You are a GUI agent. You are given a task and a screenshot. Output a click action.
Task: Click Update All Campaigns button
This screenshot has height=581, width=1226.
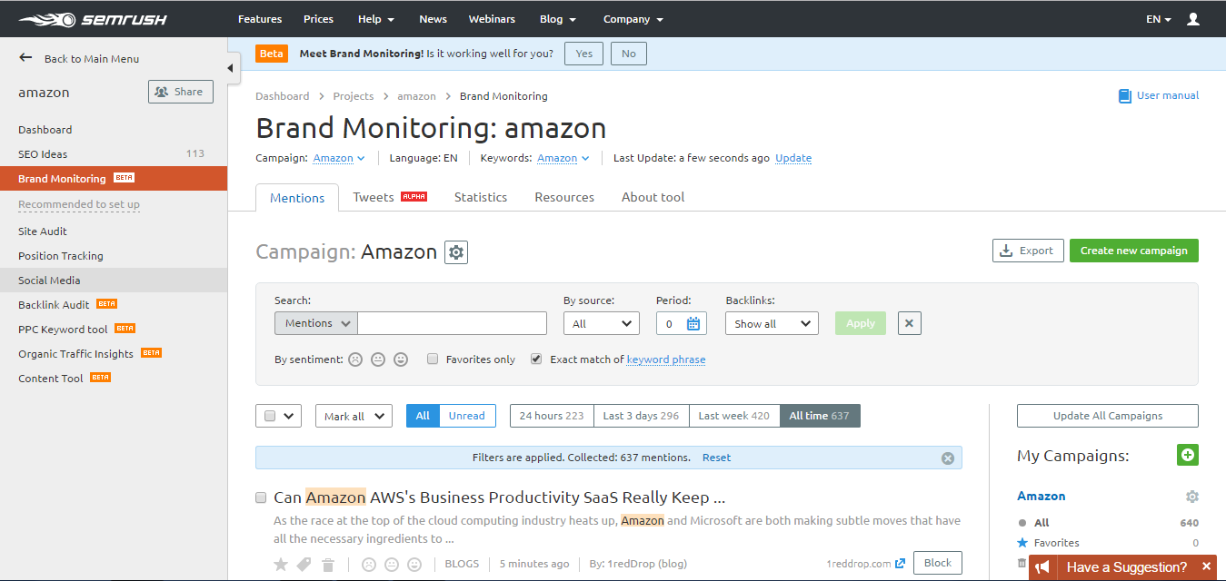1108,416
